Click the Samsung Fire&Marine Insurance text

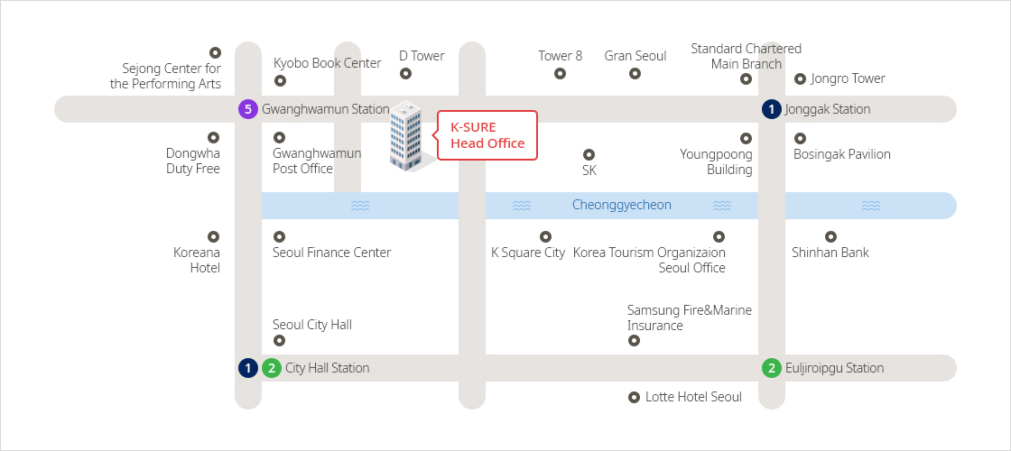click(690, 318)
